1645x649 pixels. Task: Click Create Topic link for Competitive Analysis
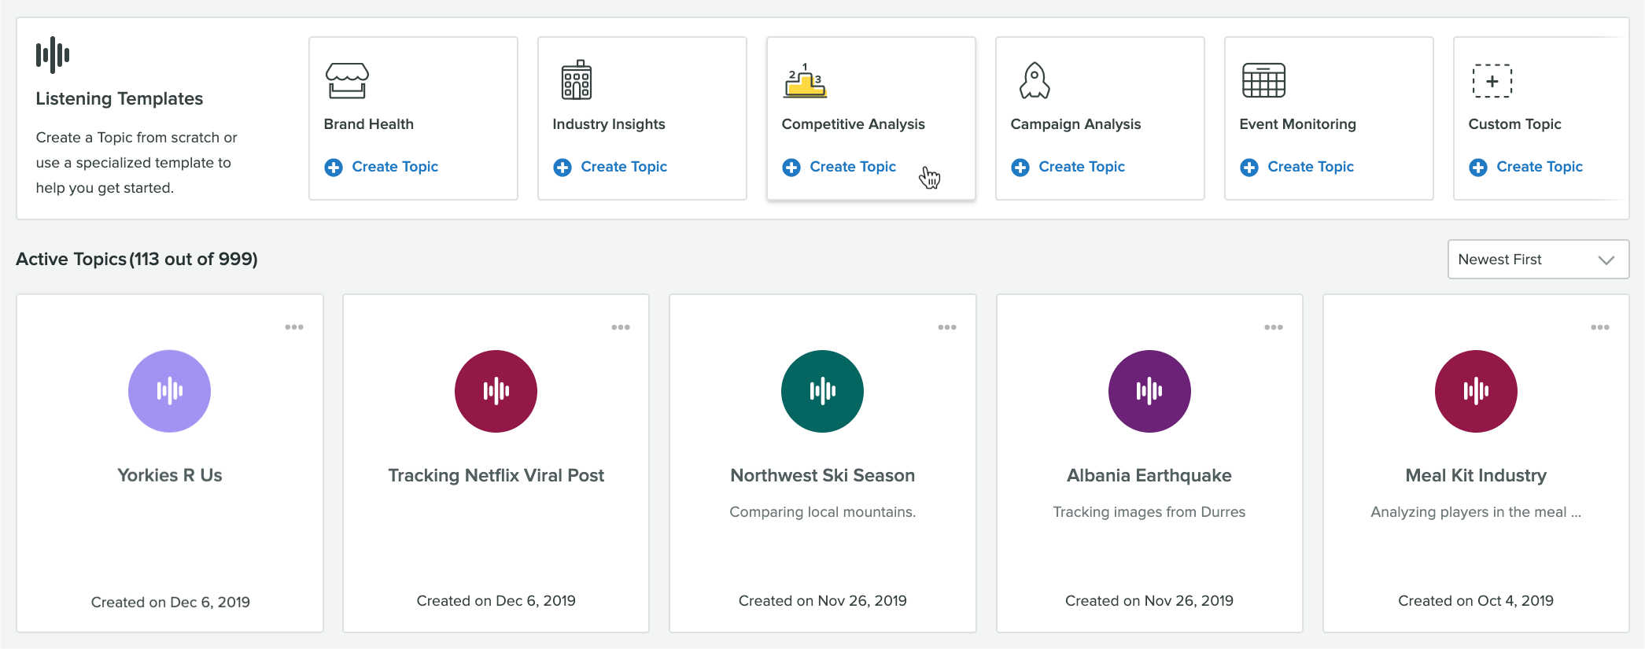(853, 167)
